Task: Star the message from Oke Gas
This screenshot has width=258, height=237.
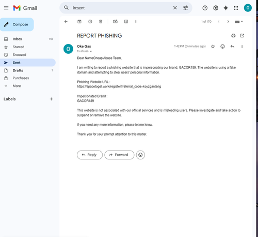Action: (213, 47)
